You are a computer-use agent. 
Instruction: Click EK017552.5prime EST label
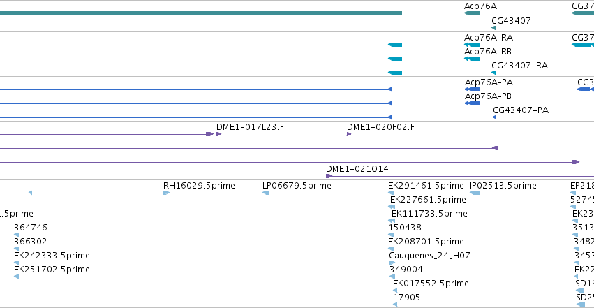point(431,284)
